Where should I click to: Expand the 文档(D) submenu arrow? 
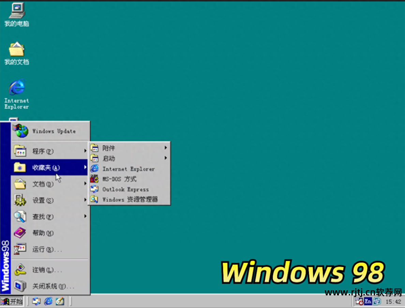pos(85,184)
